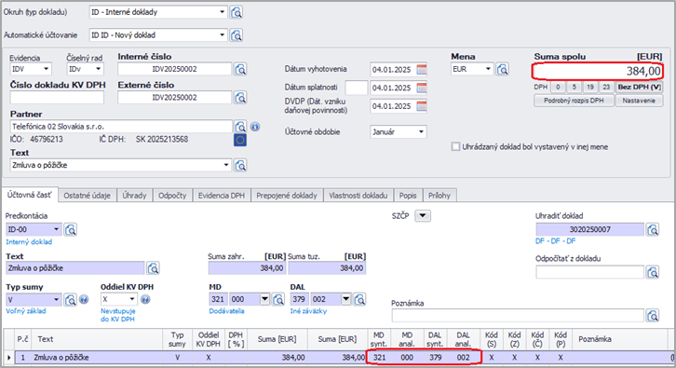Open Typ sumy V dropdown
Screen dimensions: 676x368
coord(56,299)
